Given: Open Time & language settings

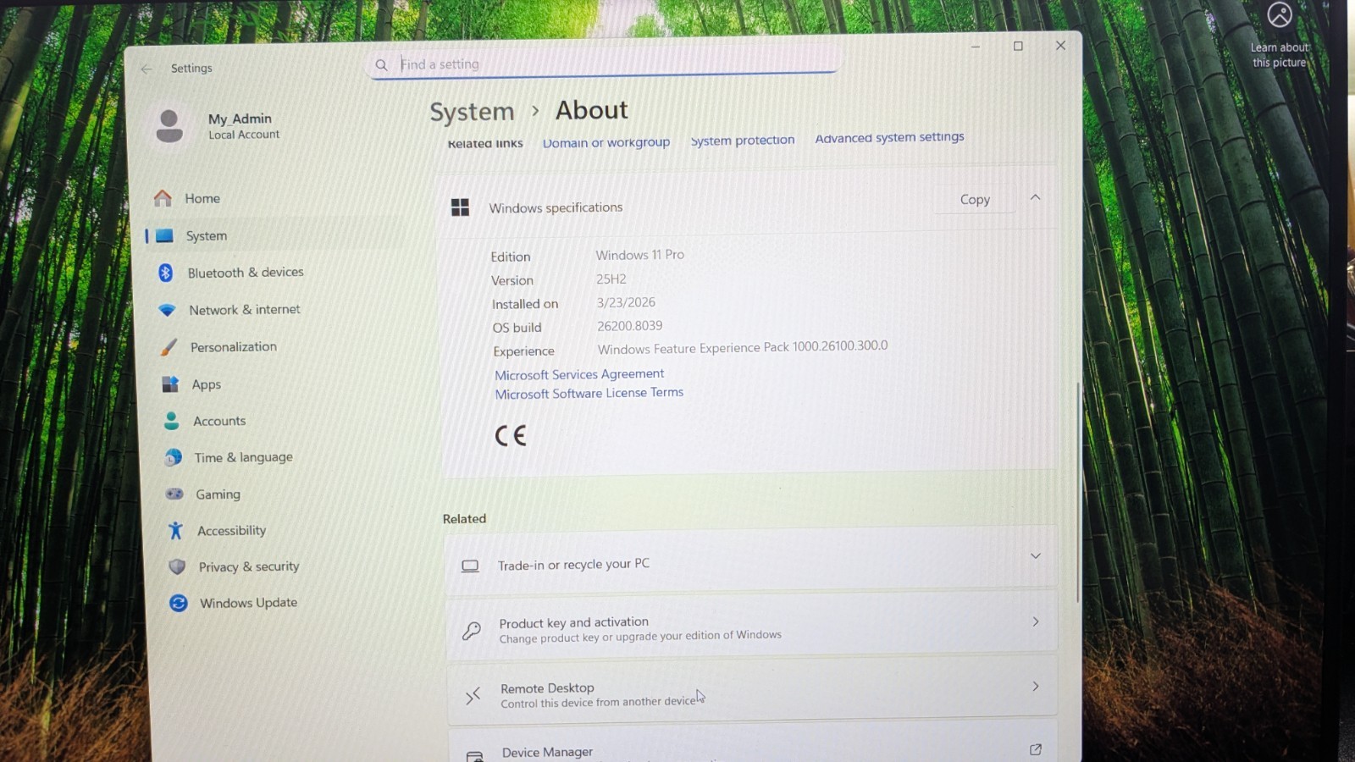Looking at the screenshot, I should coord(243,457).
